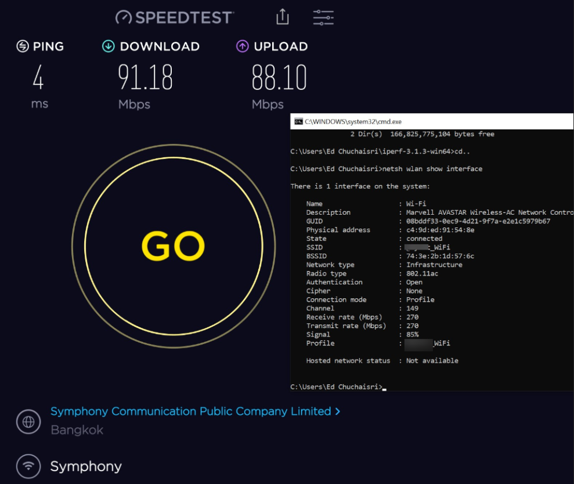
Task: Click the Signal value 85%
Action: (x=412, y=335)
